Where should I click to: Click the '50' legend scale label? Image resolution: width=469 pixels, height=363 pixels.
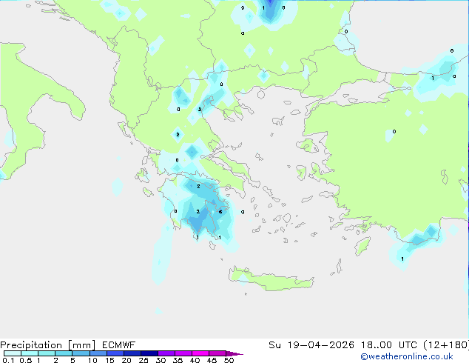coord(229,360)
